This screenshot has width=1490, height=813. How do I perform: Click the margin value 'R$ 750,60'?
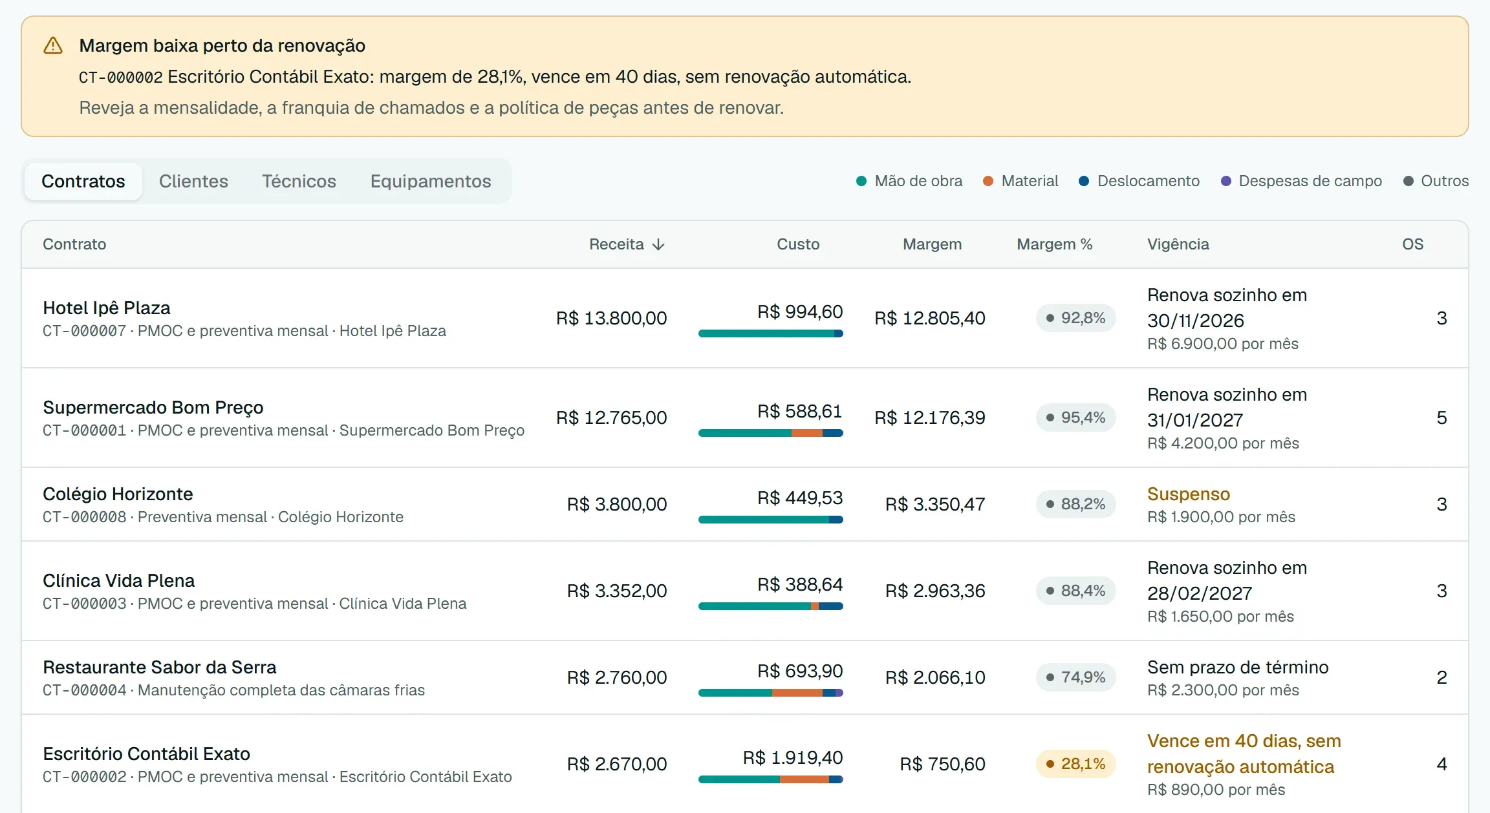click(x=942, y=764)
